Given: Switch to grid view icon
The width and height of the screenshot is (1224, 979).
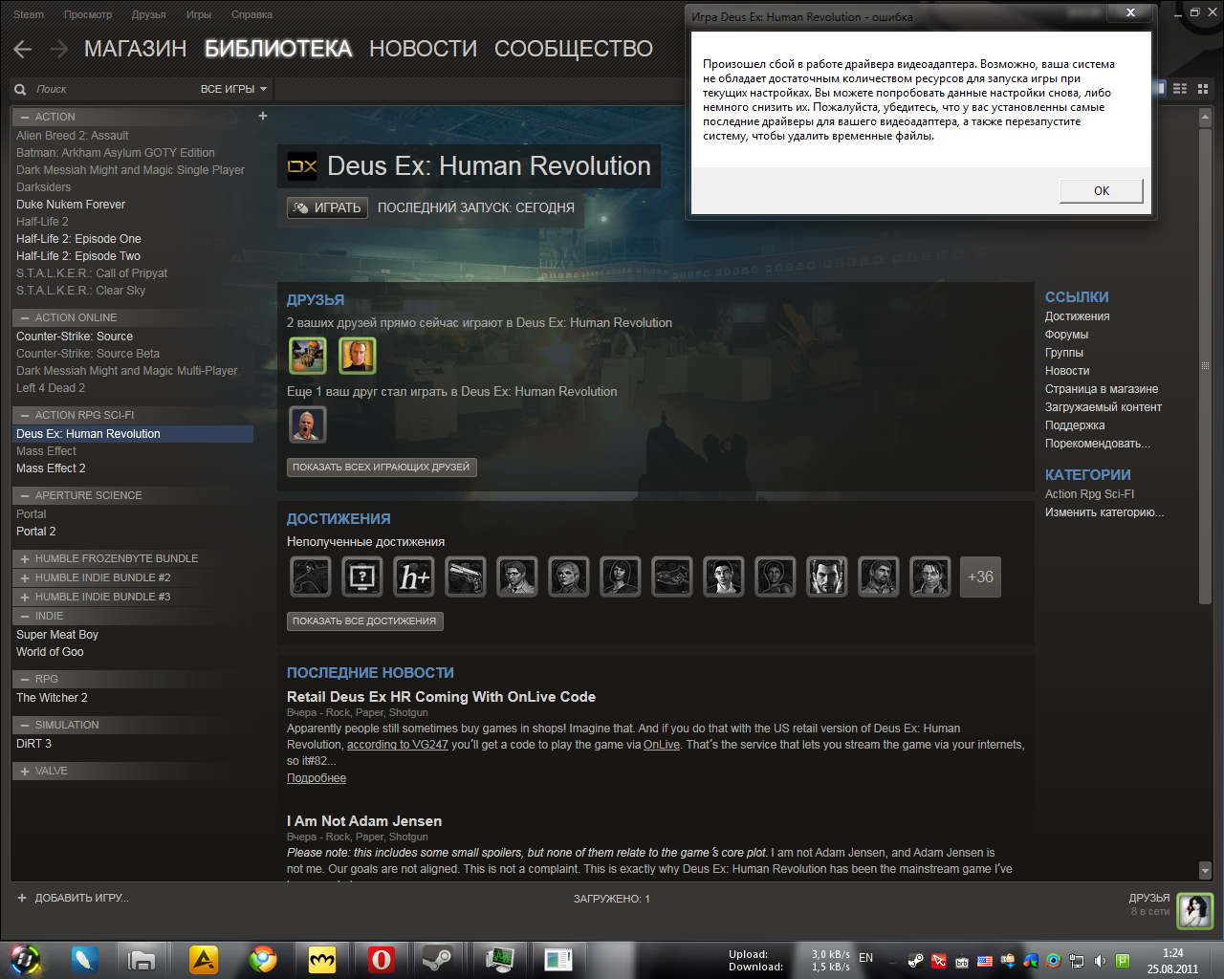Looking at the screenshot, I should [x=1203, y=88].
